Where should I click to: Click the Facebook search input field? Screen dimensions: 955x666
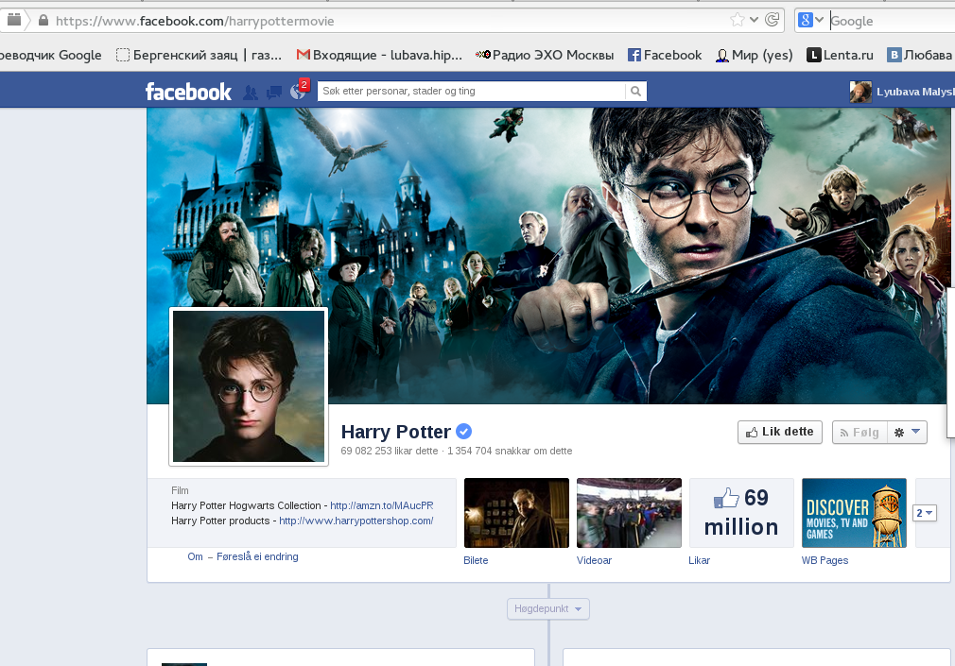(x=471, y=92)
